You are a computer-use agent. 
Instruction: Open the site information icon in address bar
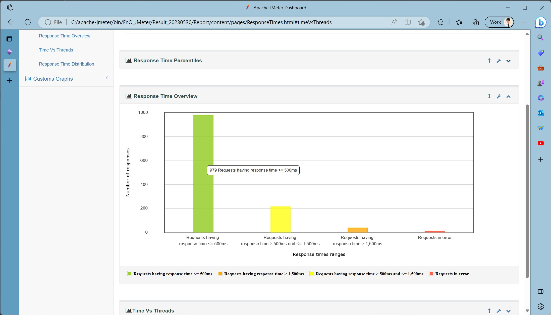click(x=48, y=22)
